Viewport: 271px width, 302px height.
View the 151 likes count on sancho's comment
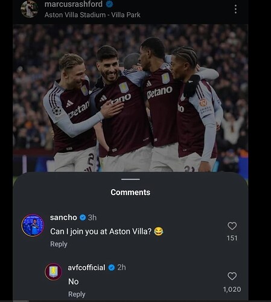(232, 238)
